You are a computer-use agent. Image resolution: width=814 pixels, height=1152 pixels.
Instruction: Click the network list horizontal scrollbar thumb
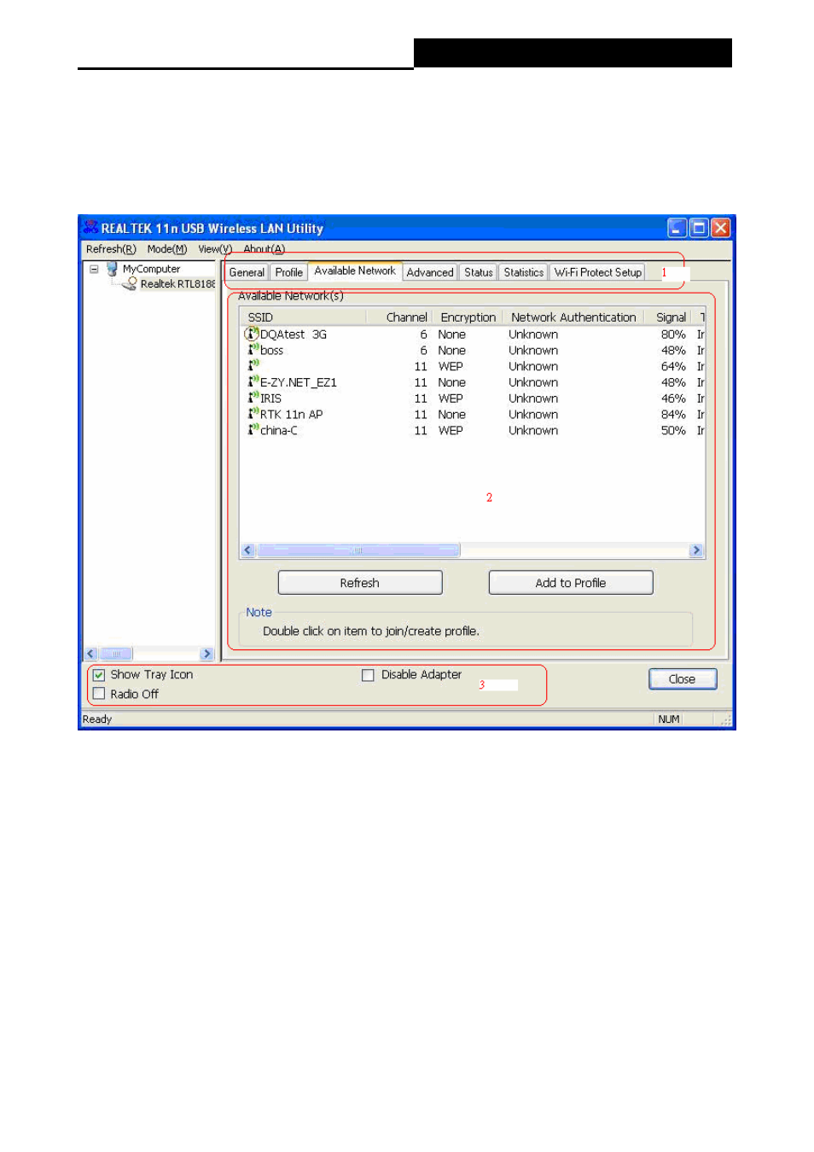point(358,550)
